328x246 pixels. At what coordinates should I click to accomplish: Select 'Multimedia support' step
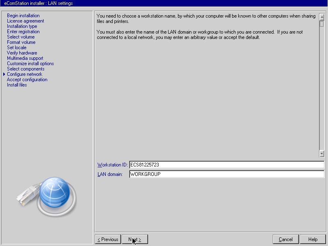[x=25, y=58]
